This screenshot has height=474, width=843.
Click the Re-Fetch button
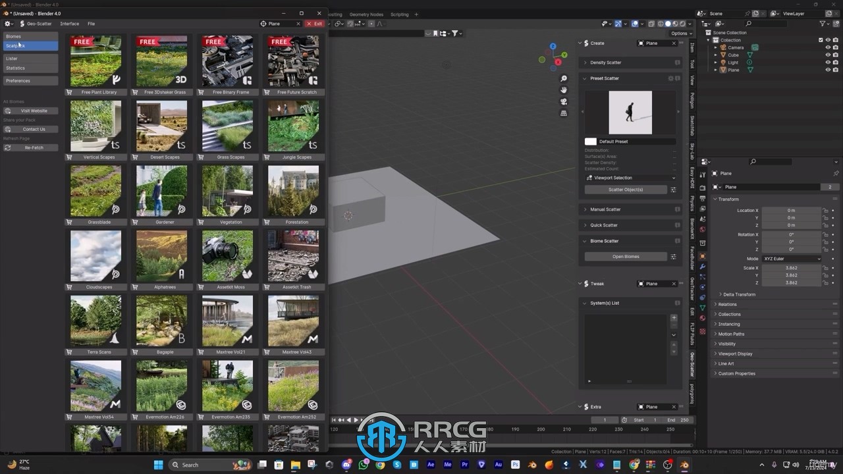[31, 147]
